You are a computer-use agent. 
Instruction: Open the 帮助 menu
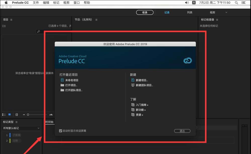pyautogui.click(x=87, y=2)
